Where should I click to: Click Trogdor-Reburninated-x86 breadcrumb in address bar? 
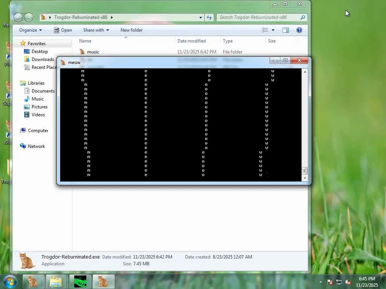81,17
